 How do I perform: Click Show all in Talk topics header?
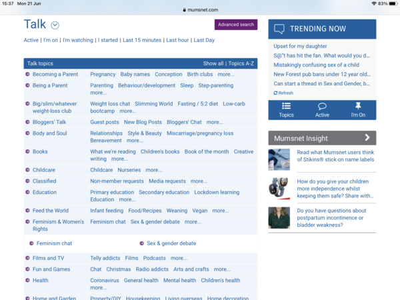coord(213,63)
